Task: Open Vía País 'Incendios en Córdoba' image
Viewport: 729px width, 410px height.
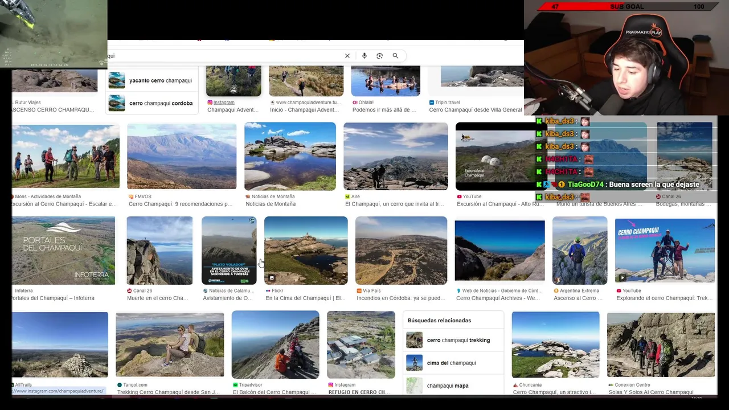Action: coord(401,251)
